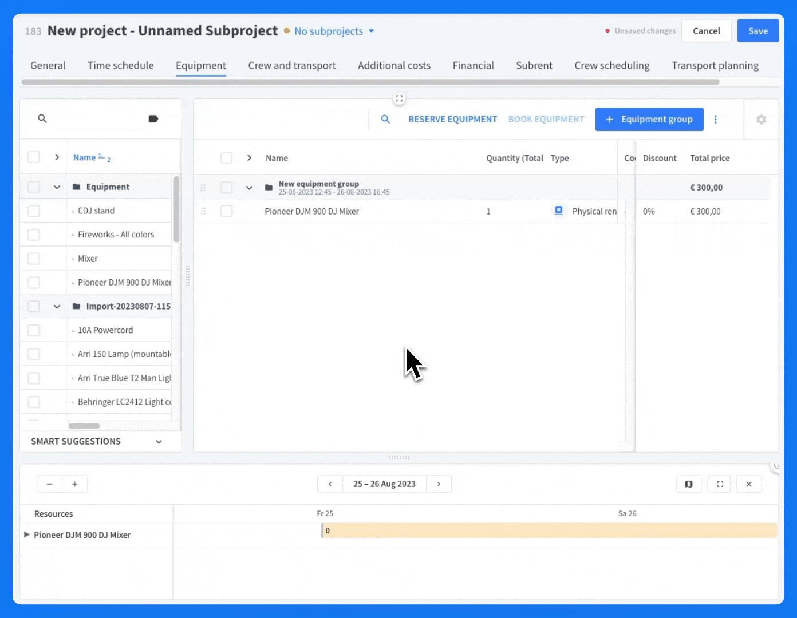
Task: Open the Crew and transport tab
Action: (292, 65)
